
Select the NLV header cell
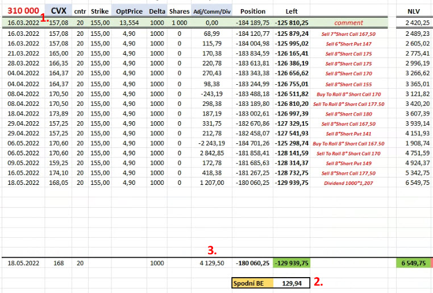414,11
